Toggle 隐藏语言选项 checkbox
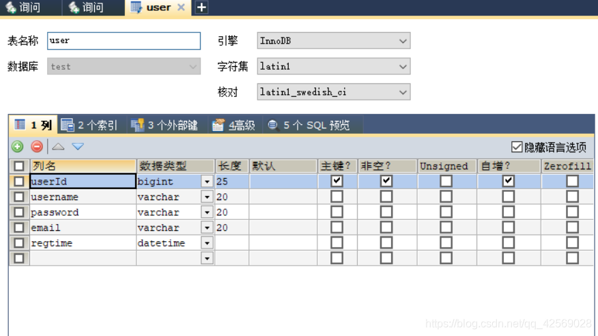 tap(517, 147)
